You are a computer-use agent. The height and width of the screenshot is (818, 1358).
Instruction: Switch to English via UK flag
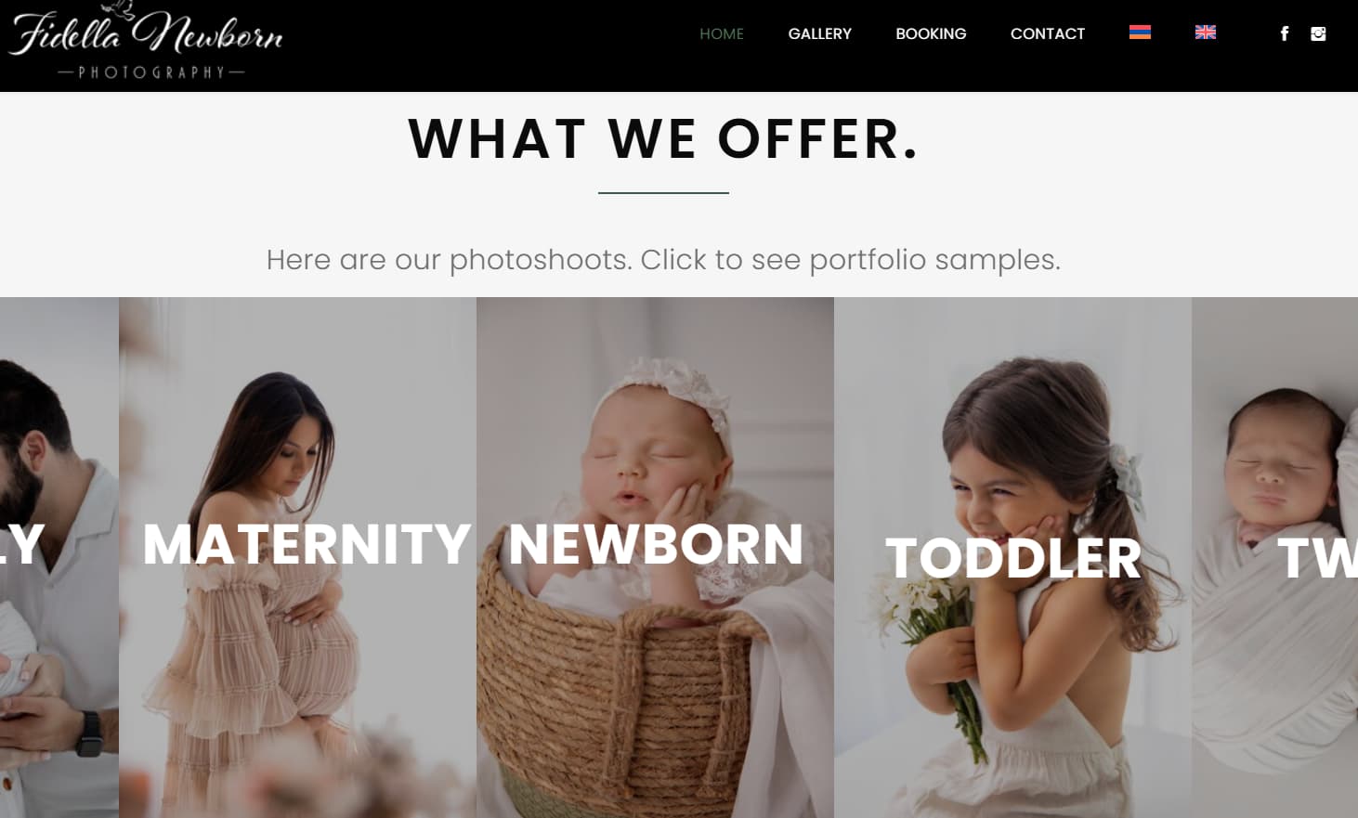1206,32
